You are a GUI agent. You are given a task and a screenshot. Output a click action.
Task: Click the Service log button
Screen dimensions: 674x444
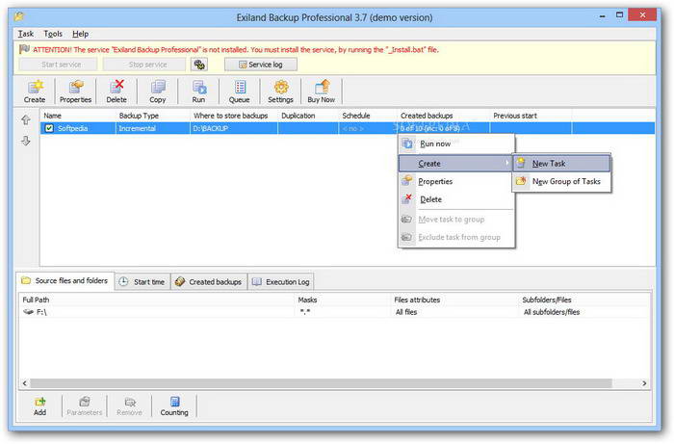261,65
